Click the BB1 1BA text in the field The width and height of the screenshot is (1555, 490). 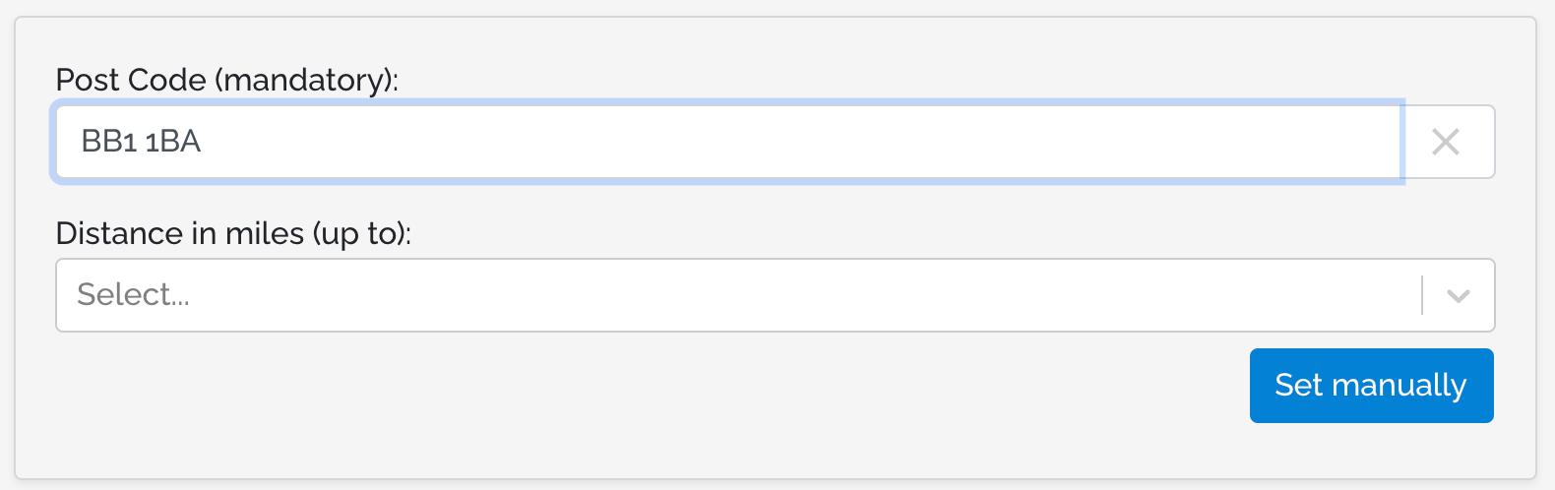[x=141, y=142]
